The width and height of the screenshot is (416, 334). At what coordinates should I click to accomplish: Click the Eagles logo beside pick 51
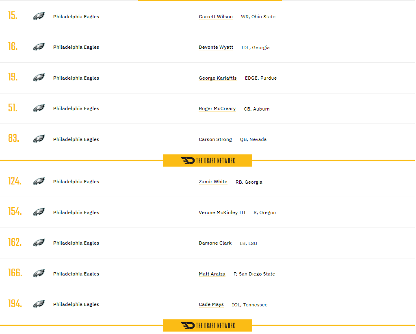point(39,108)
